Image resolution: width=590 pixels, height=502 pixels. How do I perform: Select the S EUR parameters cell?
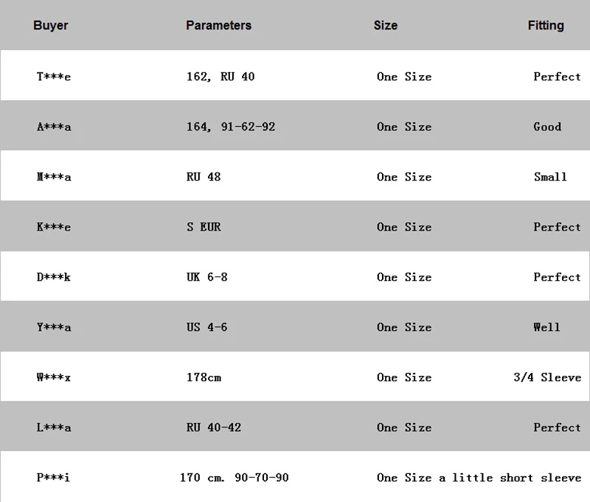click(x=204, y=227)
